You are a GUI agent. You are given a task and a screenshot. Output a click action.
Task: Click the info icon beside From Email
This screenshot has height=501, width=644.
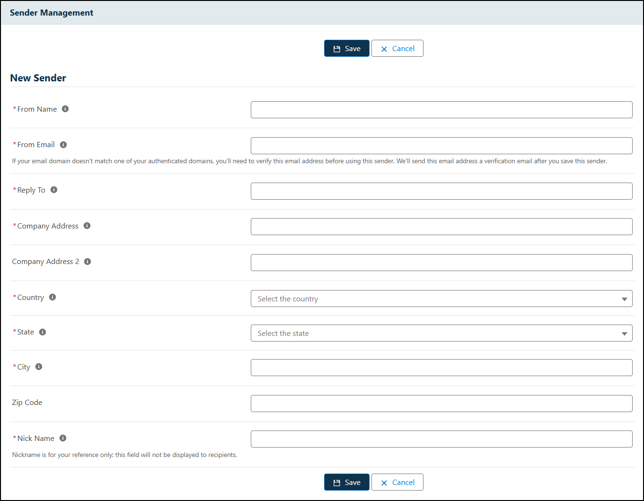pyautogui.click(x=64, y=144)
